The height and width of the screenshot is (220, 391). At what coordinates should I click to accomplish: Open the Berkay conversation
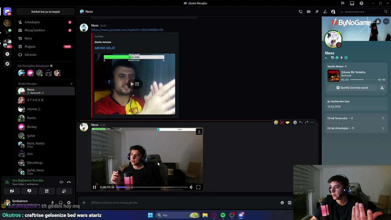[x=46, y=127]
